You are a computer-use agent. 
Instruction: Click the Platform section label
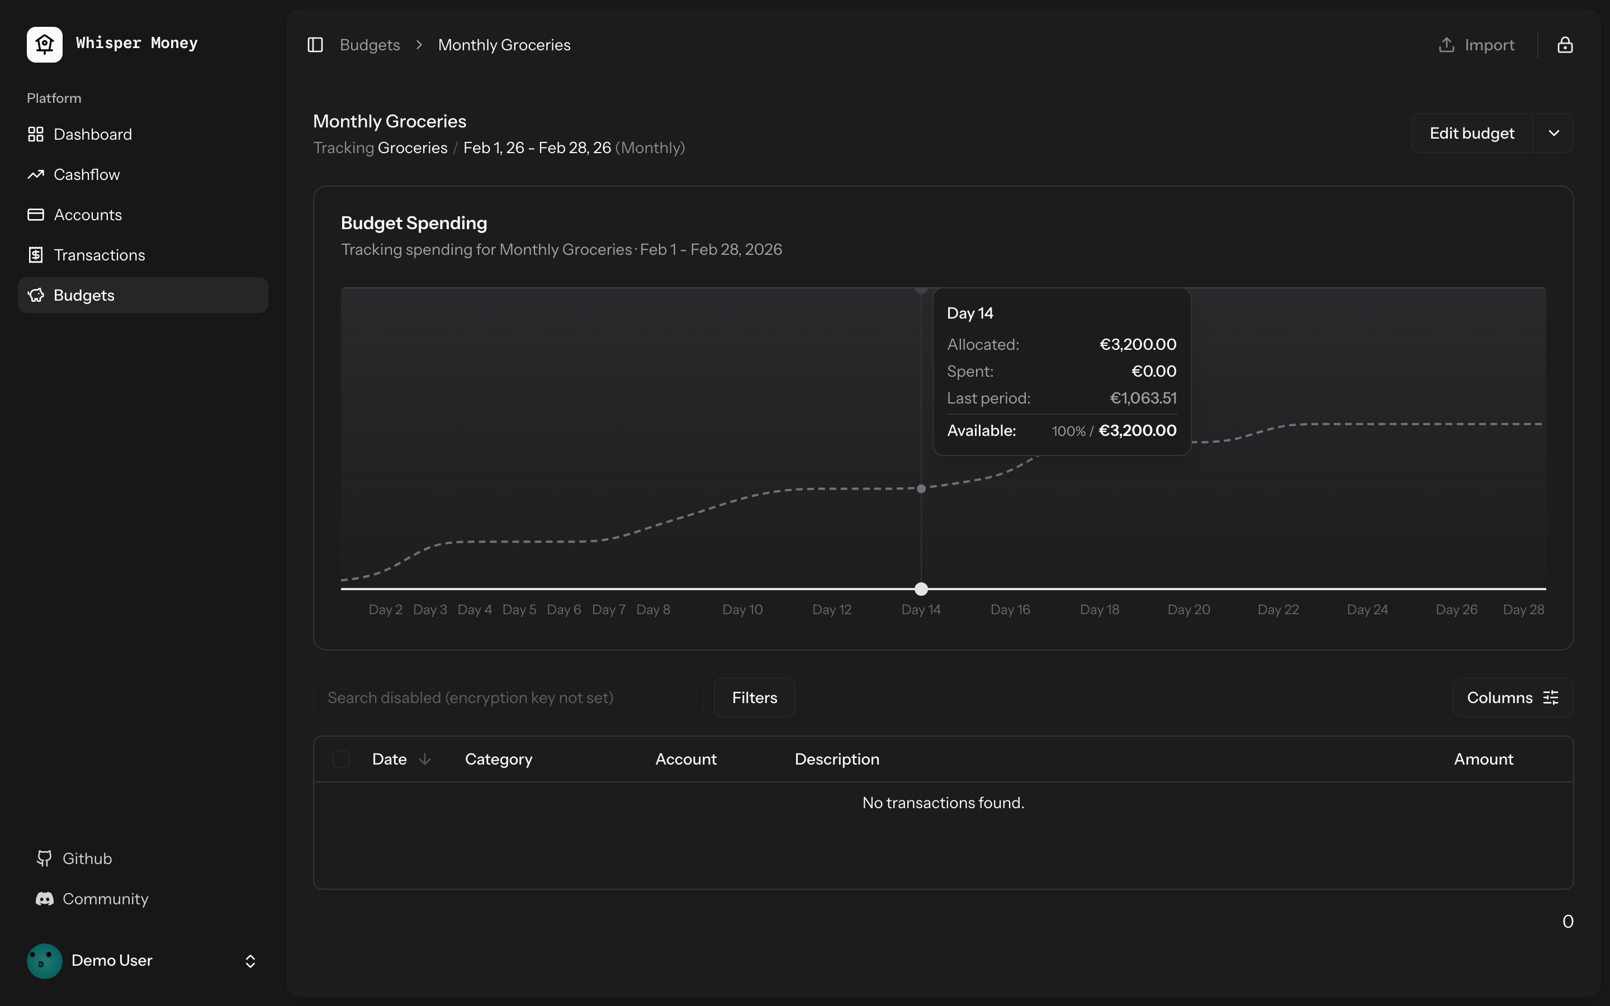[x=54, y=98]
